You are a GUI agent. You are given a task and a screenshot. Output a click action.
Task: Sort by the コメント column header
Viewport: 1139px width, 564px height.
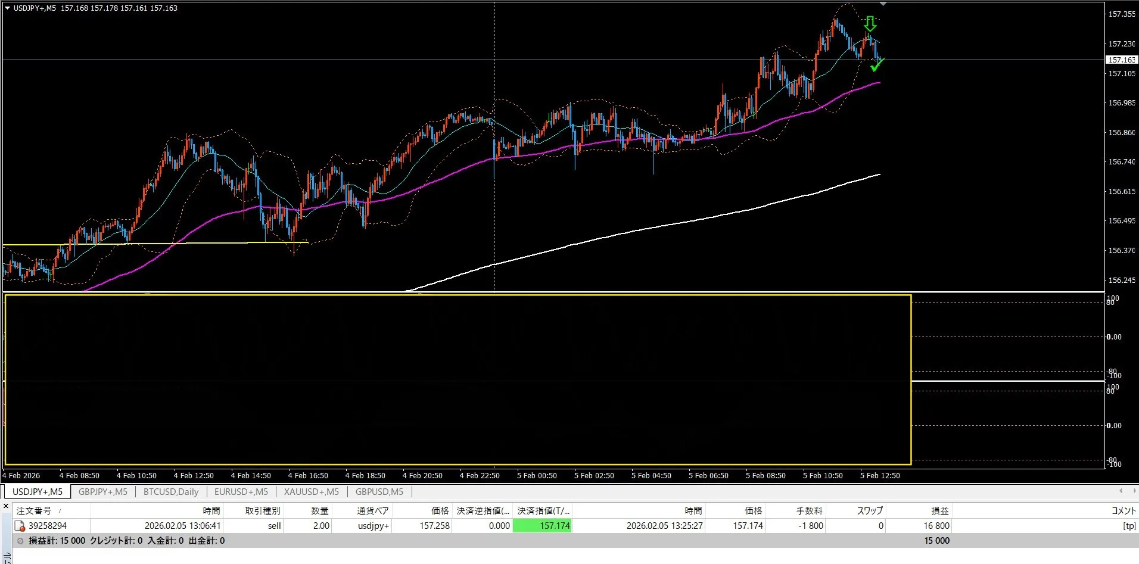point(1045,510)
